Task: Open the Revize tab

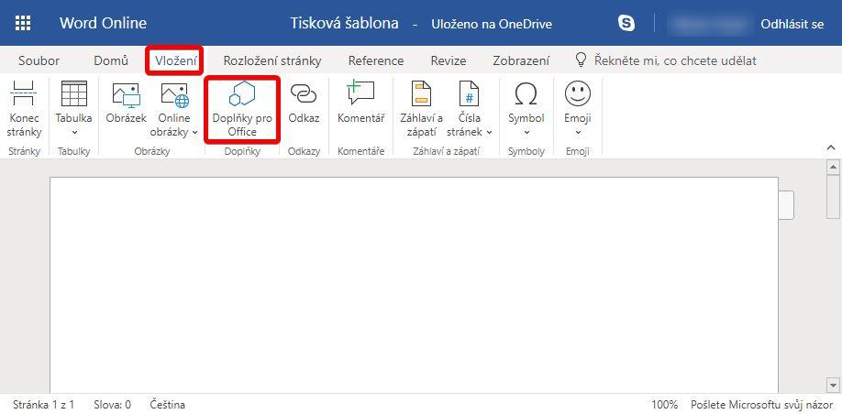Action: tap(449, 60)
